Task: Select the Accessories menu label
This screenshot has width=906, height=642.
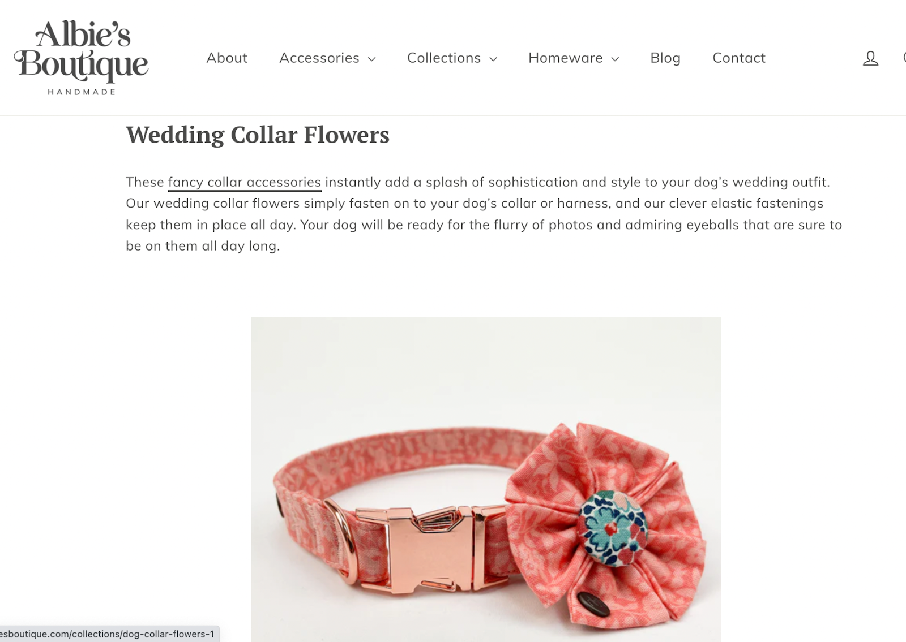Action: click(x=319, y=58)
